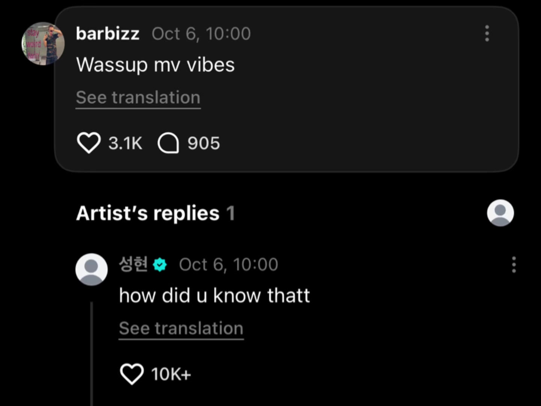Open comments via the speech bubble icon
The height and width of the screenshot is (406, 541).
click(168, 143)
